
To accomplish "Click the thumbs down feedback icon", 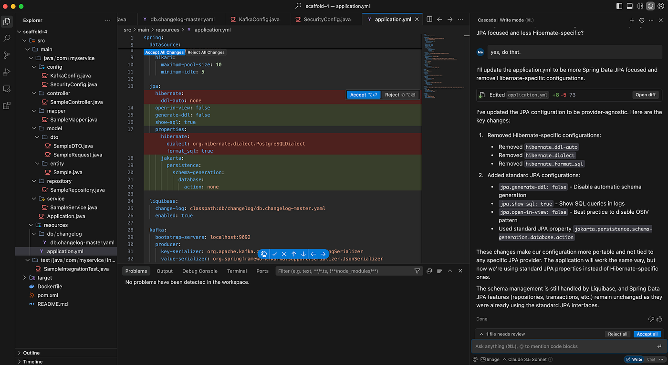I will point(651,319).
